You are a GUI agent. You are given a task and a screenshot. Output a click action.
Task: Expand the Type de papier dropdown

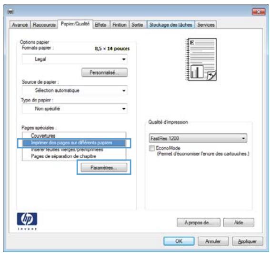[x=75, y=109]
